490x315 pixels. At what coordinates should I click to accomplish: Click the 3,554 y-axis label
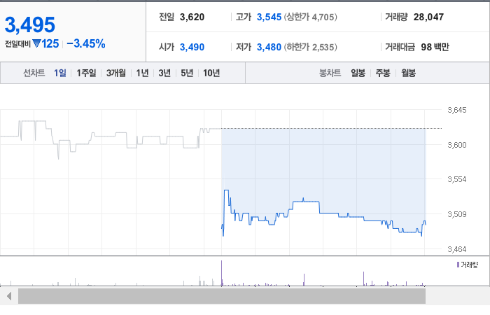(457, 179)
